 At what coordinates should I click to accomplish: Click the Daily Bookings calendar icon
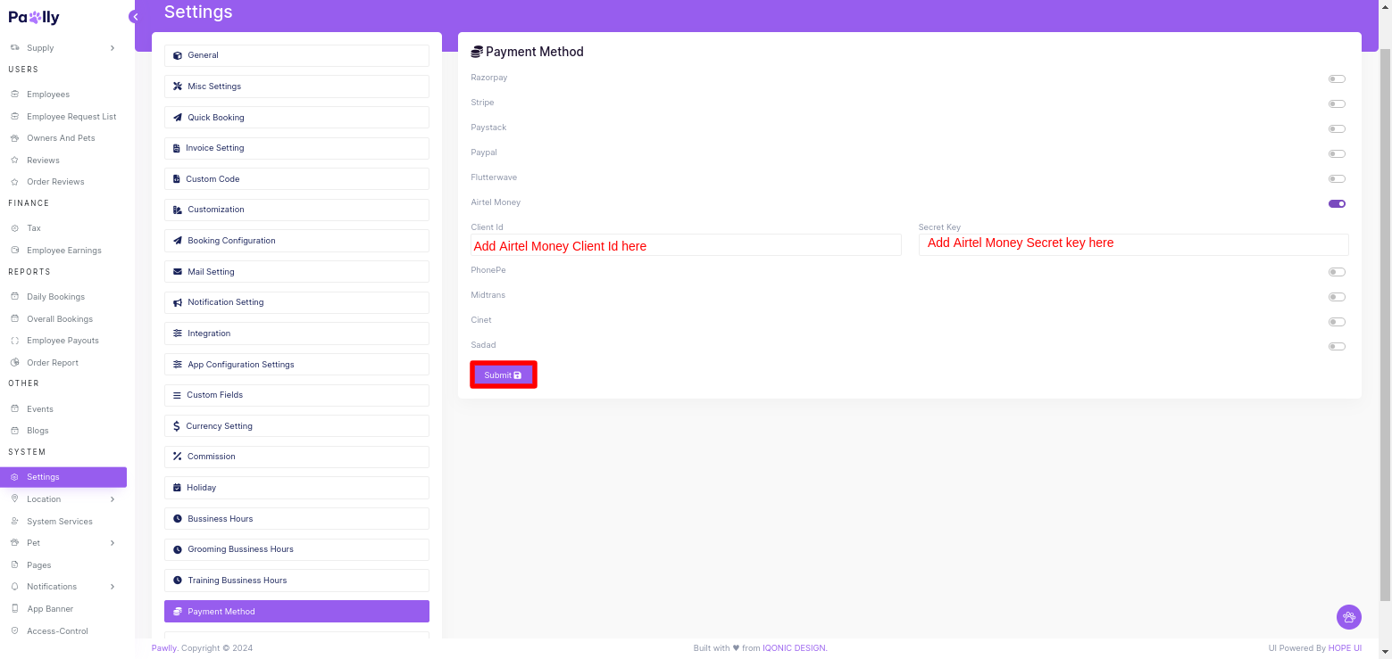(x=14, y=297)
